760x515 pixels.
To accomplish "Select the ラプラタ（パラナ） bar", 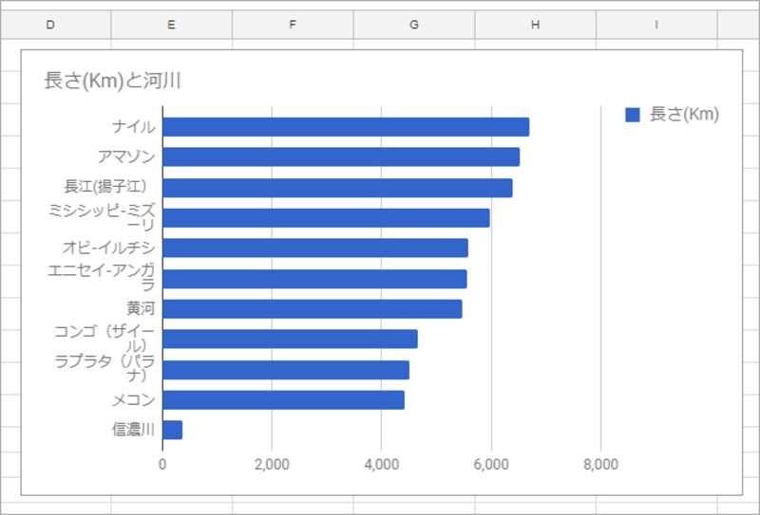I will 286,370.
